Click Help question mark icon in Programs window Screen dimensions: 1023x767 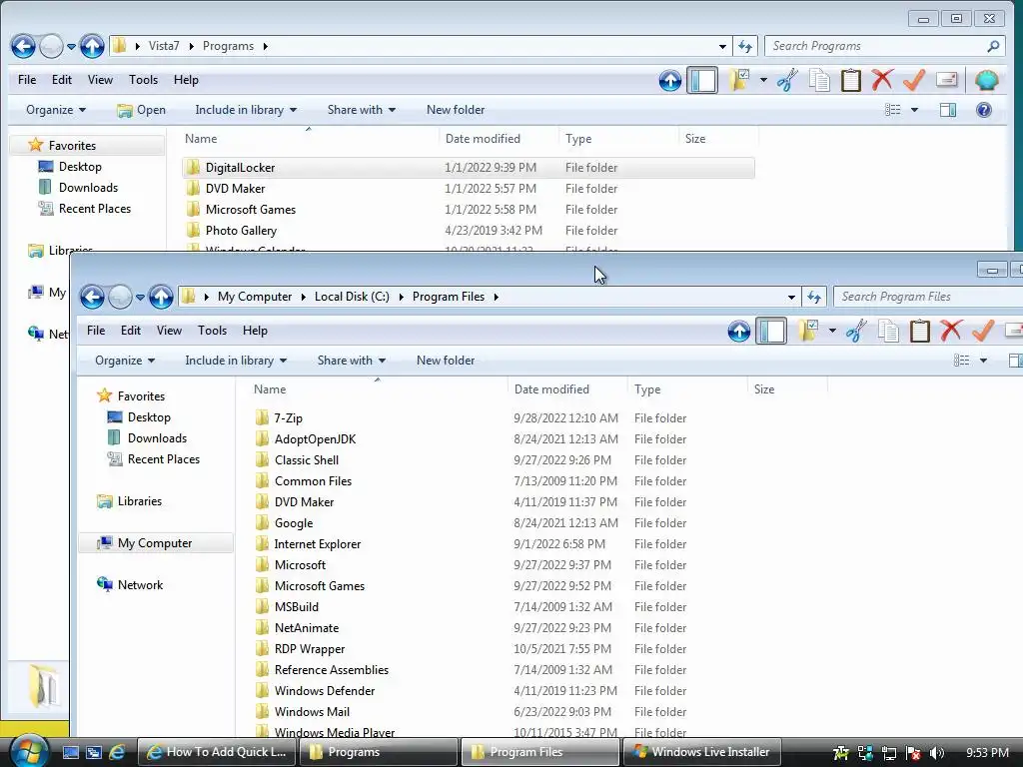pos(983,110)
